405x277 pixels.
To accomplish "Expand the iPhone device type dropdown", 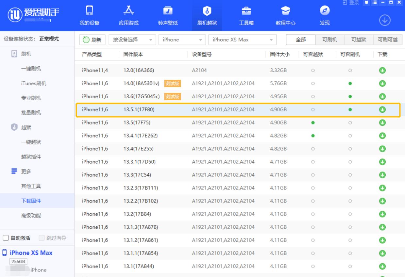I will (x=182, y=40).
